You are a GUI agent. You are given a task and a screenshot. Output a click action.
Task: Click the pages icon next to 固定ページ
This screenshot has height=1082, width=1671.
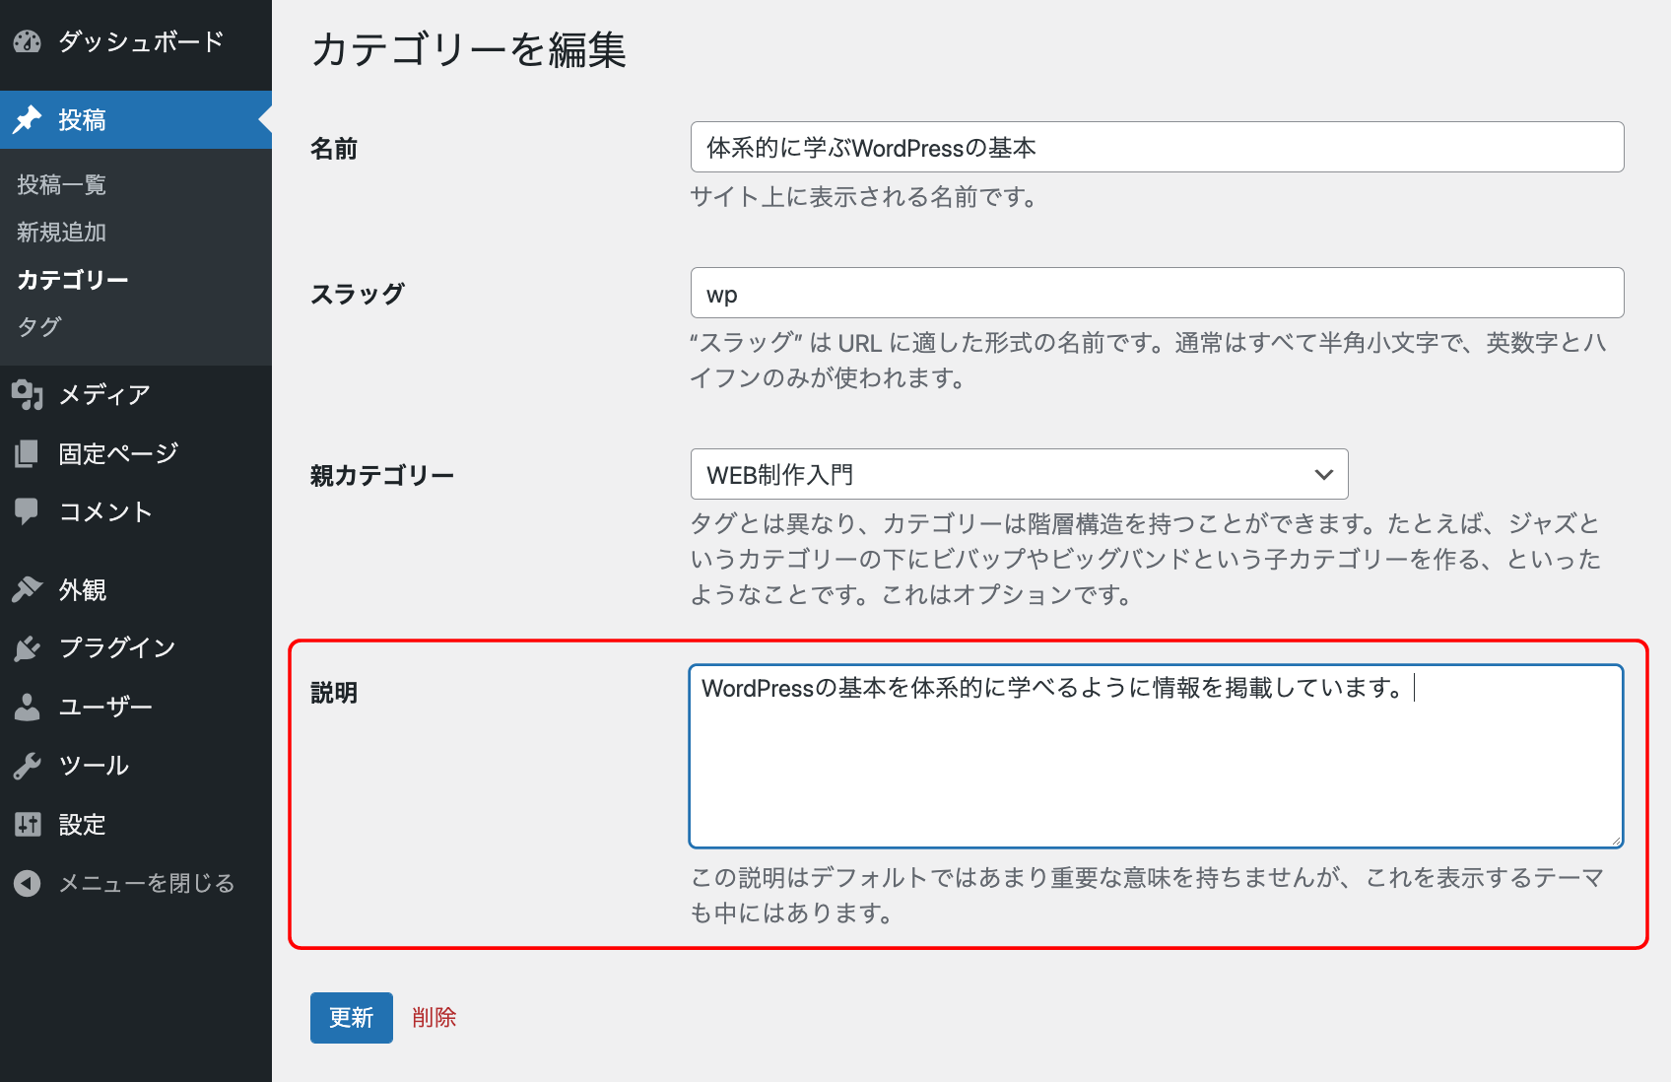click(x=28, y=453)
